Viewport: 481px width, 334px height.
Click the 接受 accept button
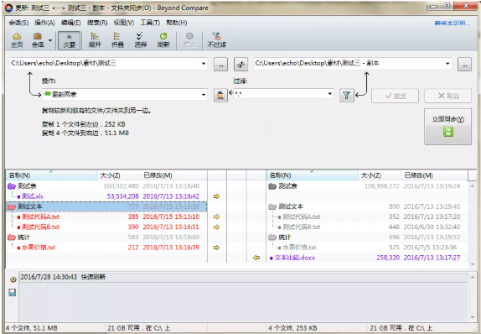396,96
